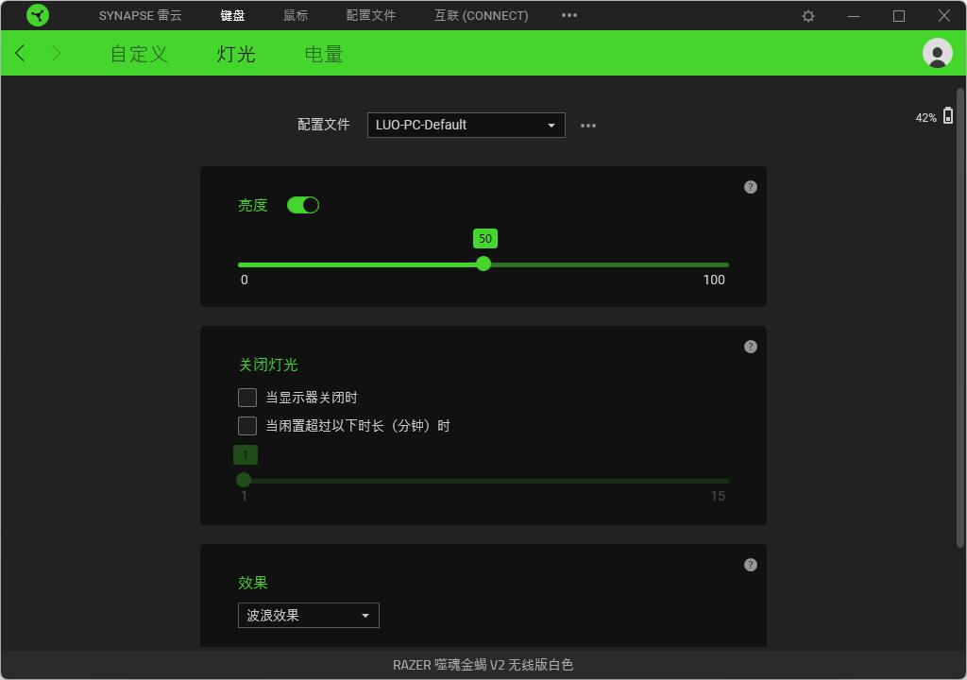Open the LUO-PC-Default profile dropdown
Image resolution: width=967 pixels, height=680 pixels.
click(466, 125)
